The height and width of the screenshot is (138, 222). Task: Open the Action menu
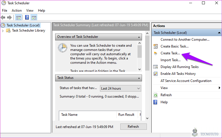click(17, 11)
